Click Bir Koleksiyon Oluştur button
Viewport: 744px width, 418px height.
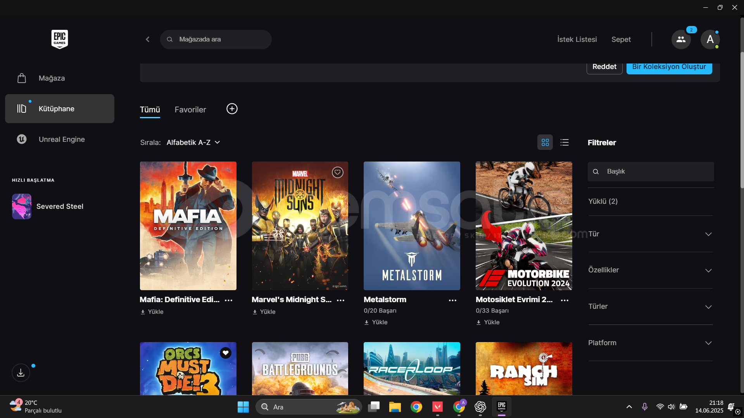click(669, 67)
